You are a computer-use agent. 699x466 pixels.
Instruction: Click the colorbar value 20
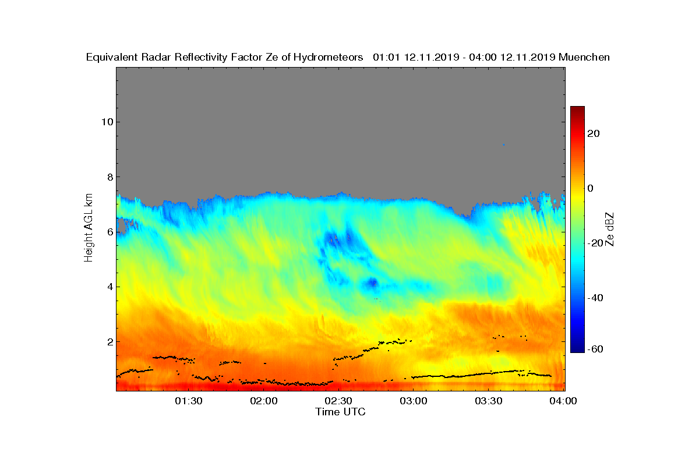594,133
